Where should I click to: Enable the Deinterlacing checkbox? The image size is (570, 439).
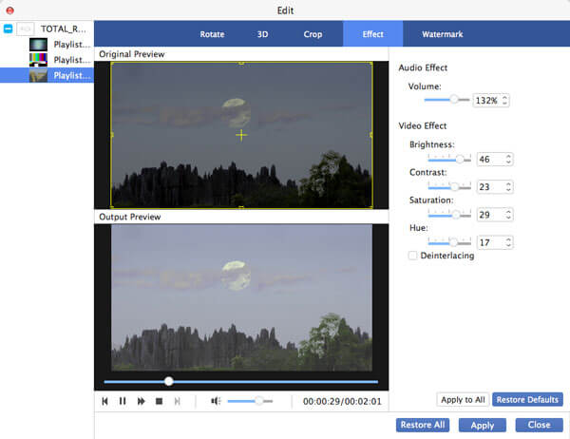(x=412, y=256)
